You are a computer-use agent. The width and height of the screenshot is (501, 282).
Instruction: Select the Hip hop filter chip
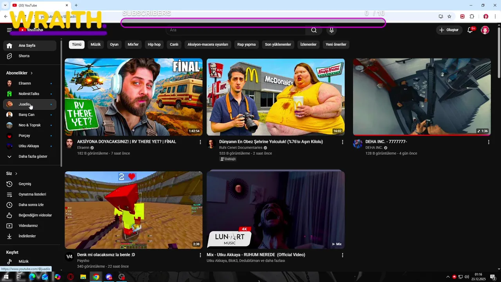click(154, 45)
